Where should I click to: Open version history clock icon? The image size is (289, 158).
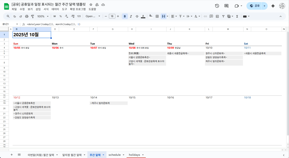click(217, 6)
